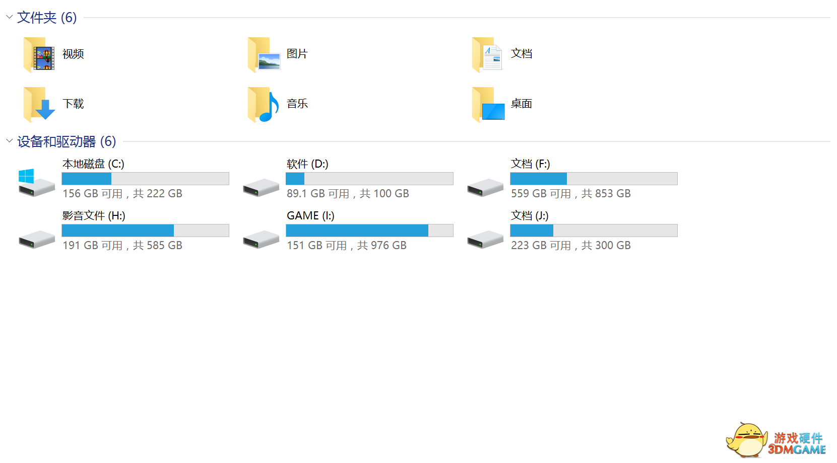Select the 影音文件 (H:) drive icon
This screenshot has height=463, width=837.
pyautogui.click(x=37, y=239)
